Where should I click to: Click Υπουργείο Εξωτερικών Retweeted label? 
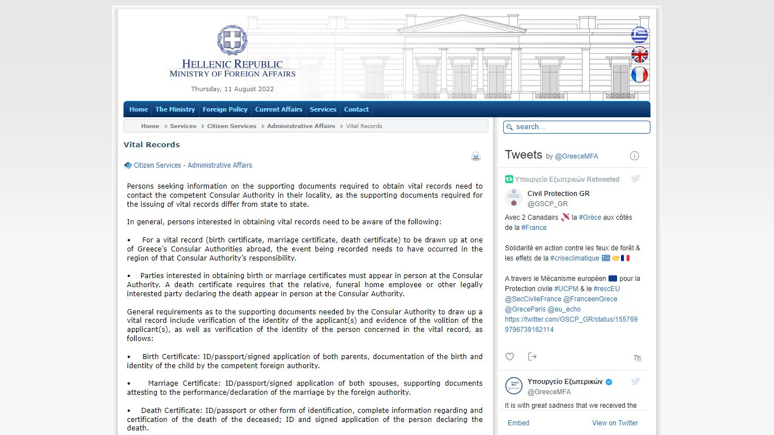click(x=567, y=180)
